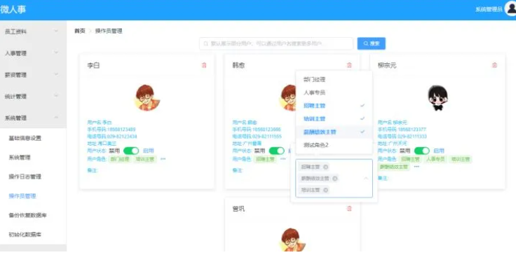Toggle 韩愈's user status switch
Screen dimensions: 516x262
(277, 151)
